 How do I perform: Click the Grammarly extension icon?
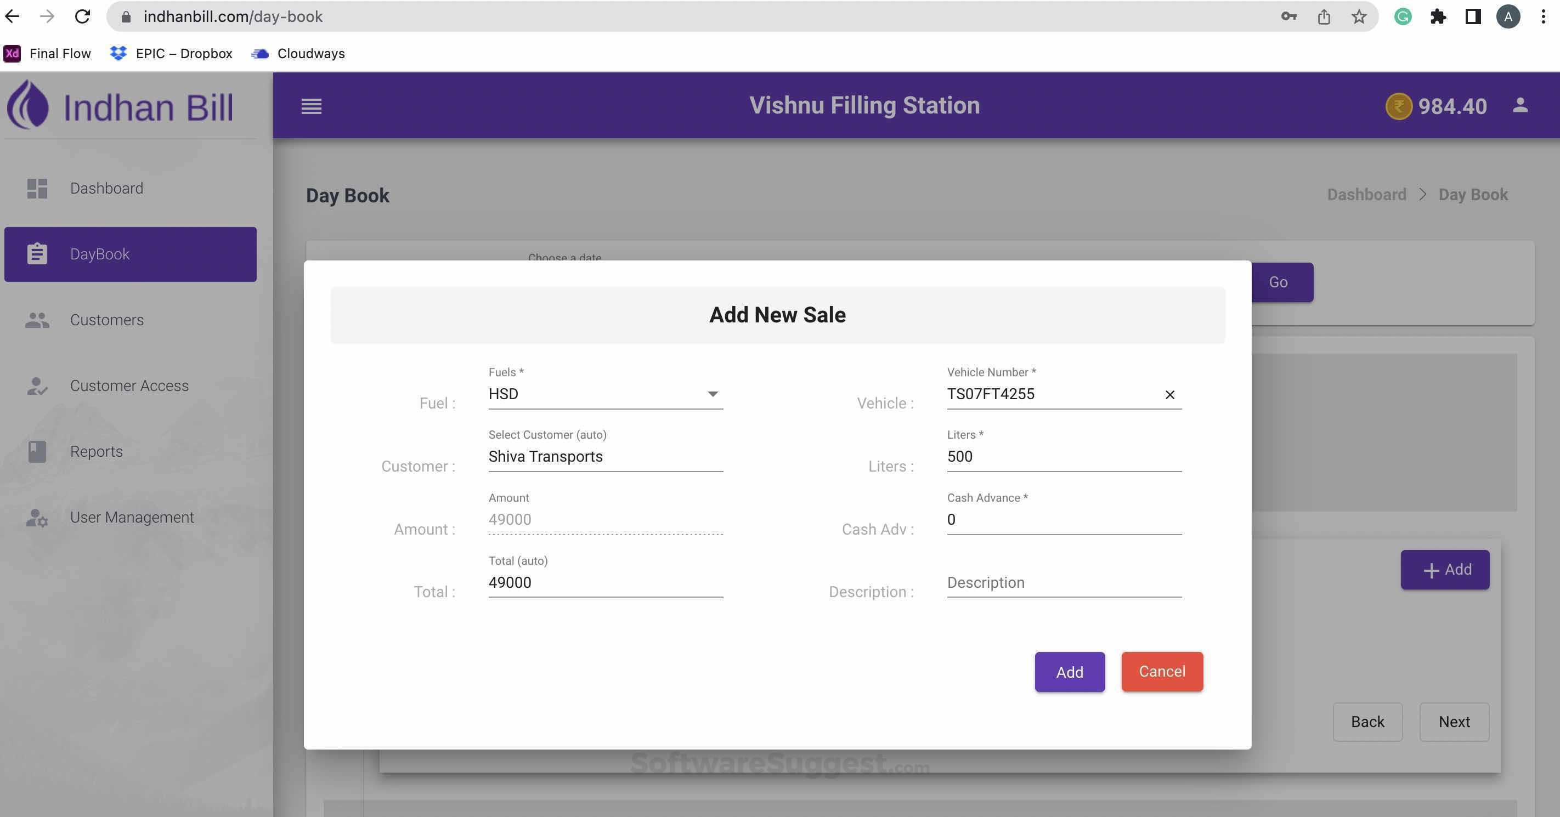[x=1403, y=17]
